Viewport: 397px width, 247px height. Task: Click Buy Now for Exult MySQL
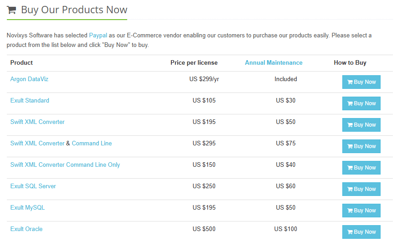pos(361,211)
